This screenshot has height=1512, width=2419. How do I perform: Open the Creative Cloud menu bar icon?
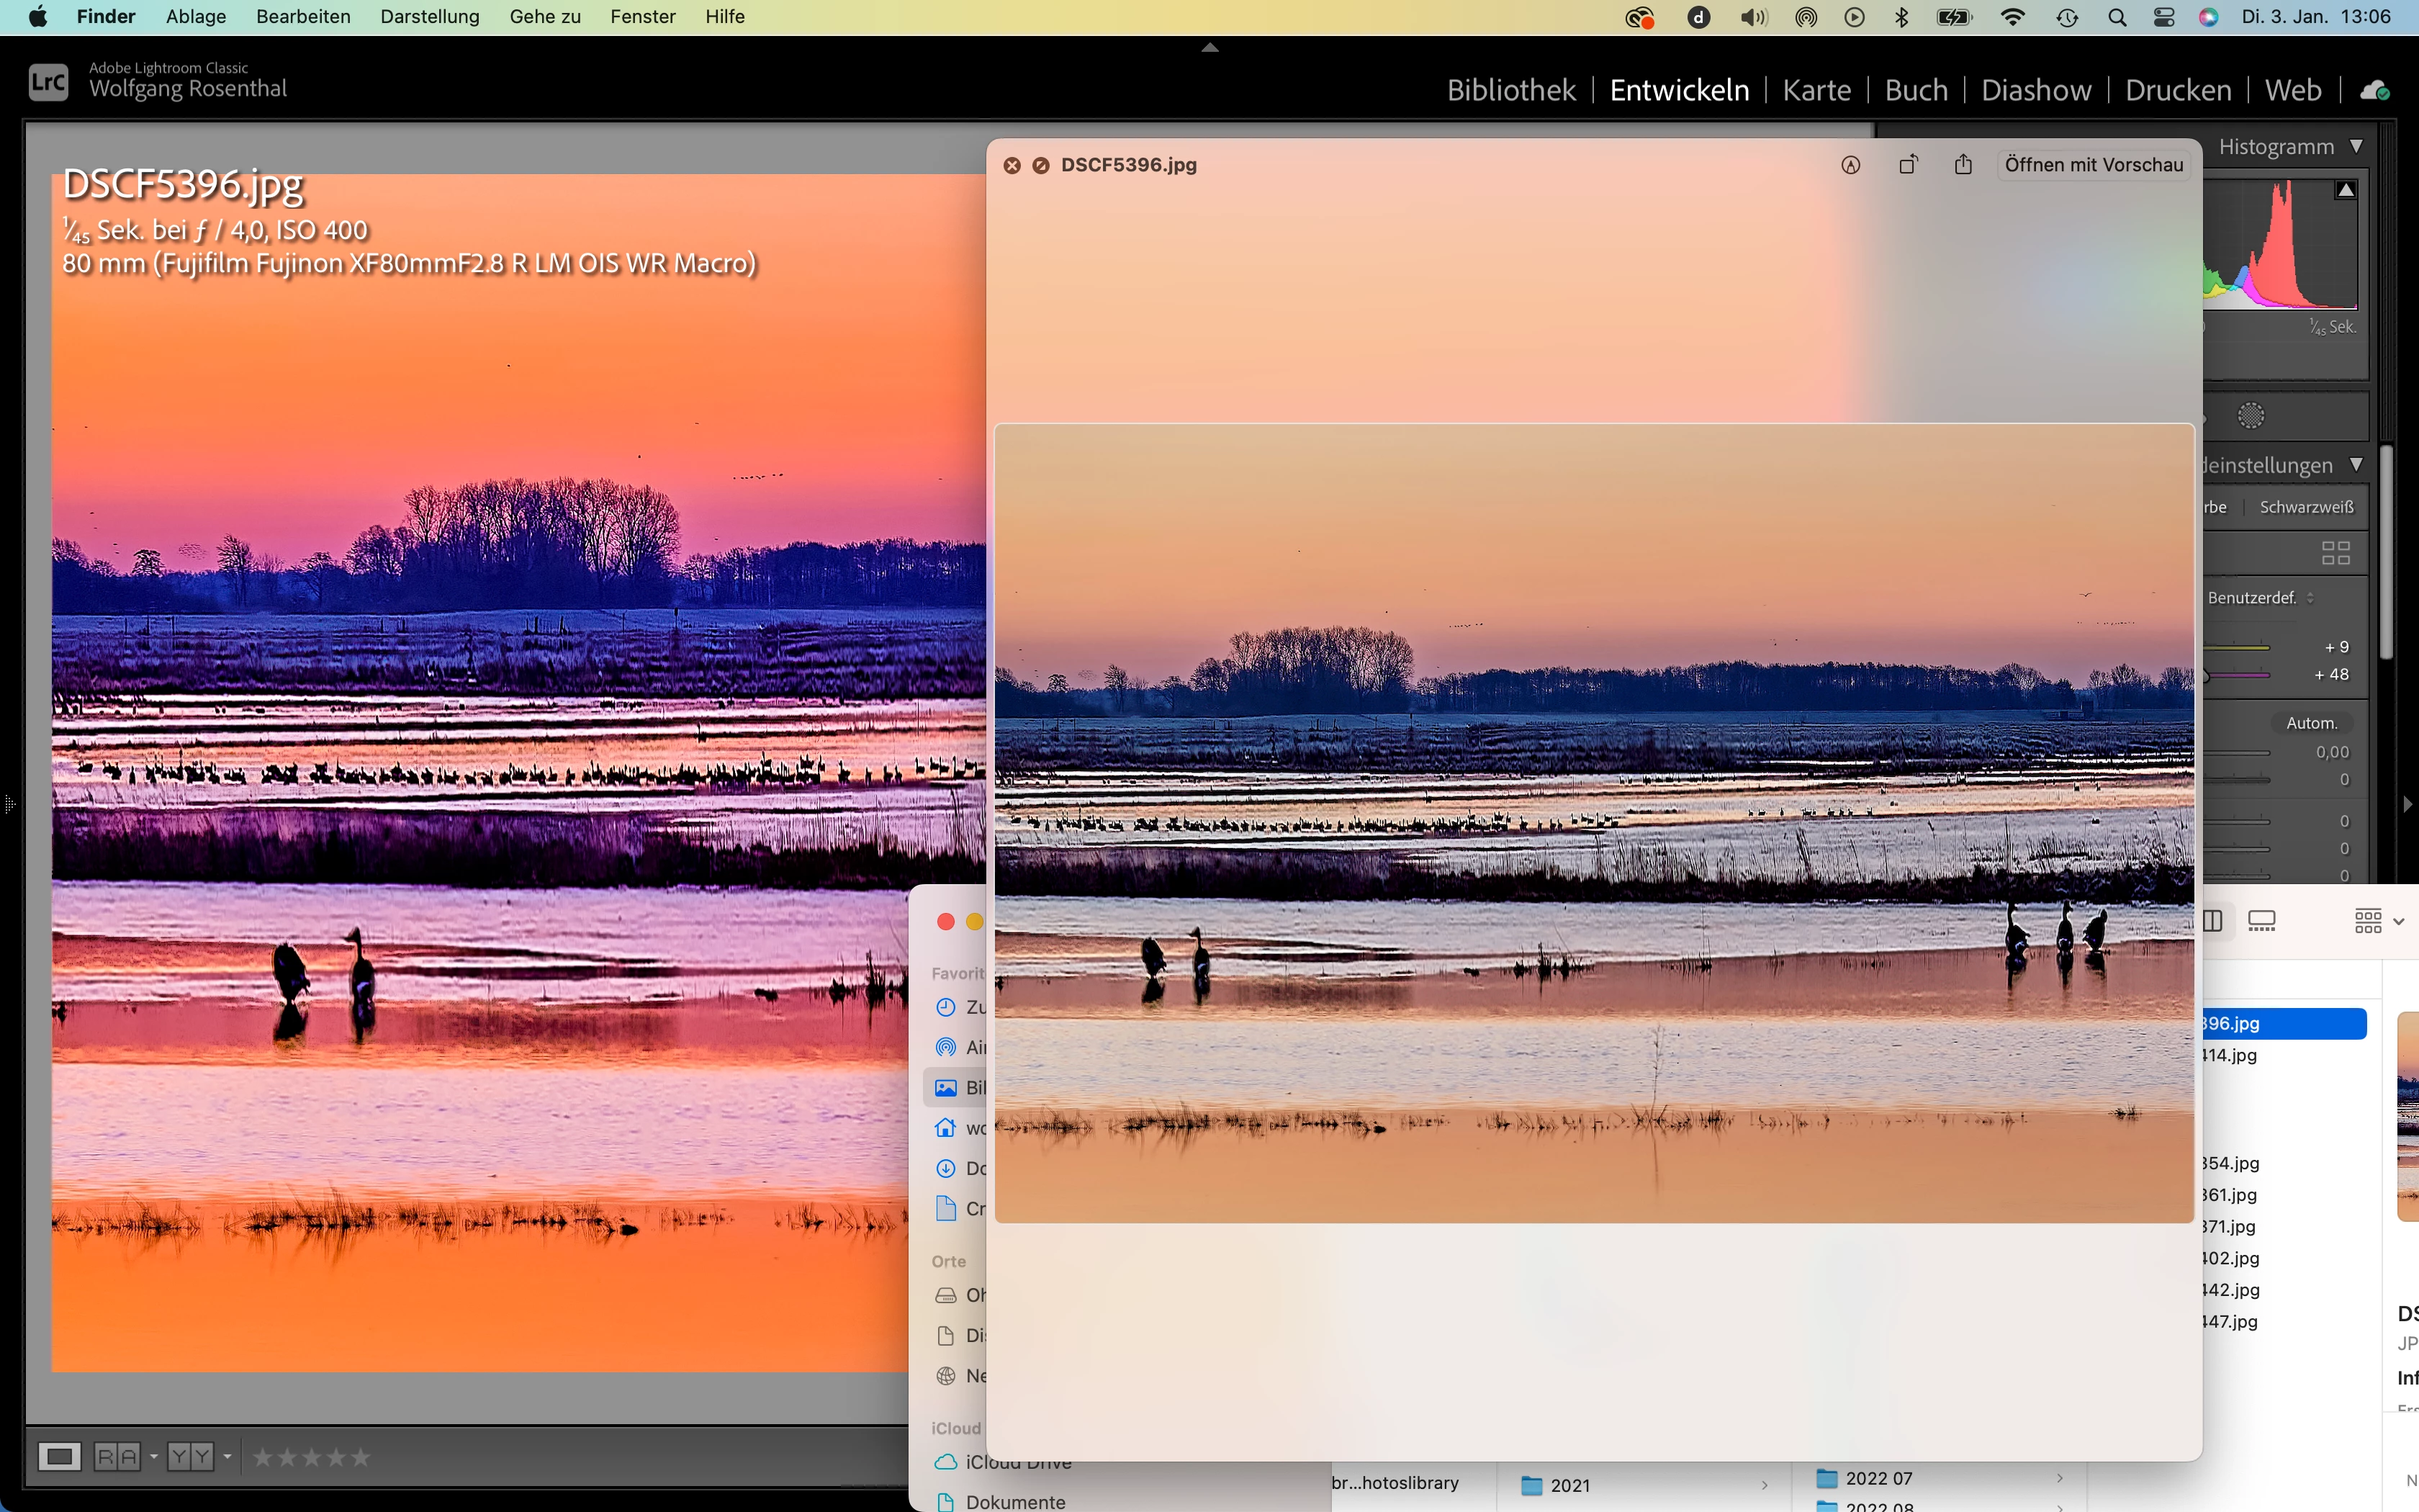[x=1639, y=17]
